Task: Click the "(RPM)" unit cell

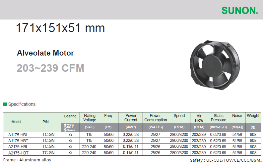Action: tap(179, 127)
